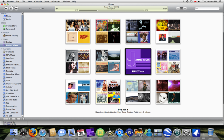Click the add playlist plus button
This screenshot has height=140, width=224.
[x=6, y=119]
